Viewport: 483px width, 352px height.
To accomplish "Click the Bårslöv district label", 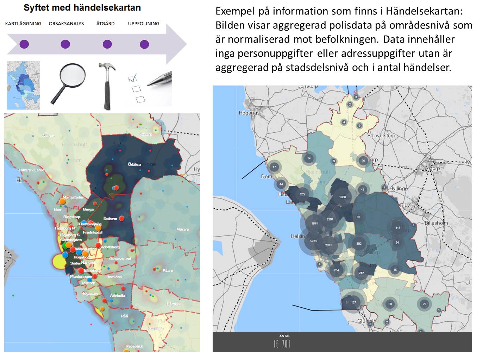I will (x=173, y=304).
